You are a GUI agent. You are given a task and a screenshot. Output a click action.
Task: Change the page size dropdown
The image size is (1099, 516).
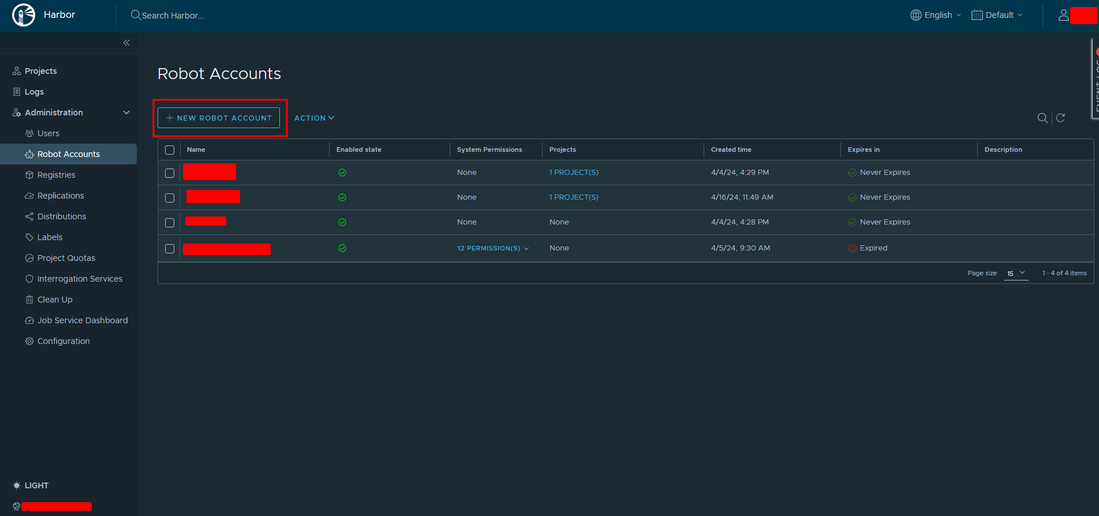coord(1016,273)
